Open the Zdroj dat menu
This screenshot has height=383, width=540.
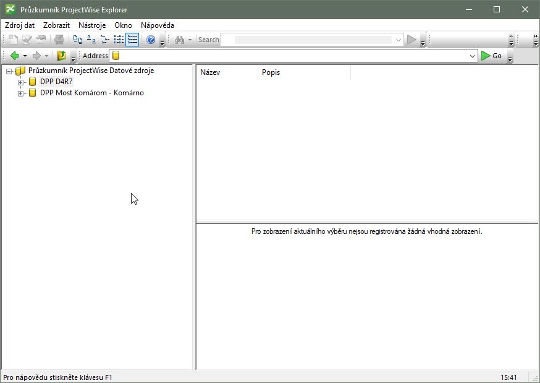click(20, 25)
